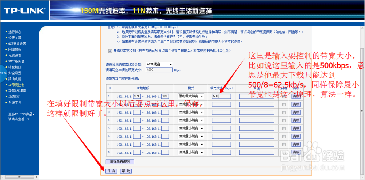Click row 6 start IP field
This screenshot has width=365, height=180.
click(x=137, y=136)
